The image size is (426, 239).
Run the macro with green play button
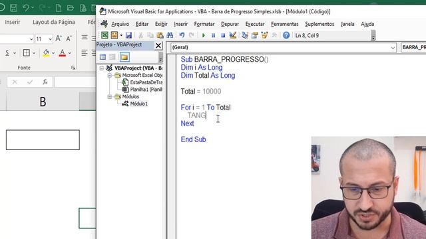pos(204,35)
